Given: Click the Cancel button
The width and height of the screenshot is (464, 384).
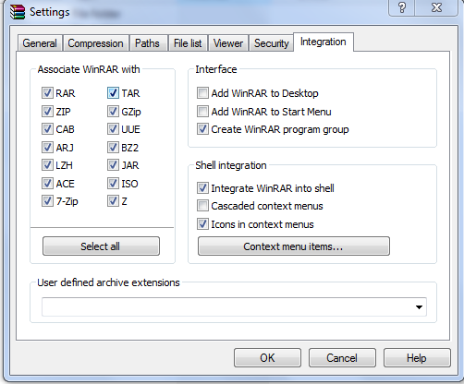Looking at the screenshot, I should point(342,358).
